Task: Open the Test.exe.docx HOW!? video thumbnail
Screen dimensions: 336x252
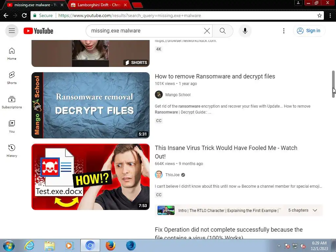Action: [x=91, y=177]
